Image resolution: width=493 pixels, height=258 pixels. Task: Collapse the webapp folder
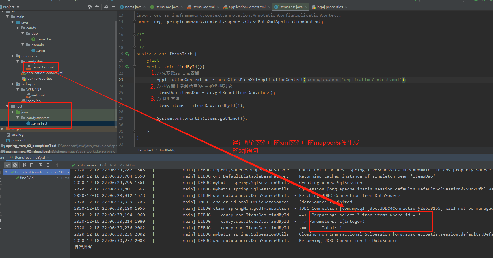13,84
